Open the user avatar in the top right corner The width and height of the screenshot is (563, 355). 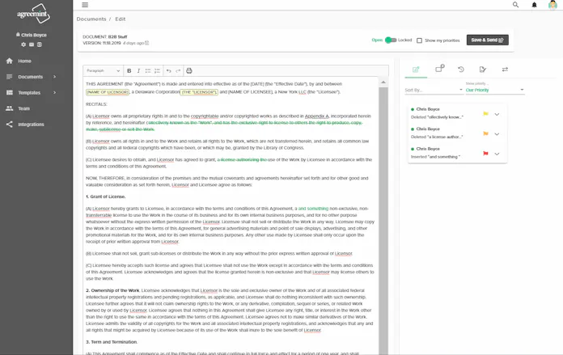tap(552, 5)
